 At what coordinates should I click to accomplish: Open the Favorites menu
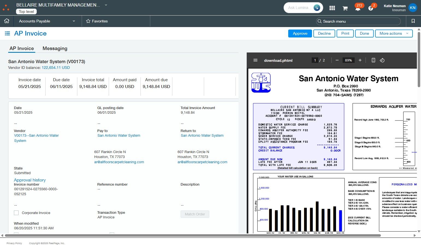[97, 21]
